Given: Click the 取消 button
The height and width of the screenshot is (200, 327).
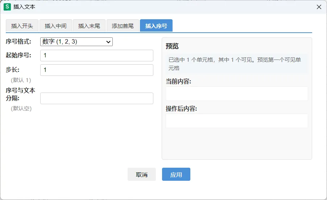Looking at the screenshot, I should [x=142, y=174].
